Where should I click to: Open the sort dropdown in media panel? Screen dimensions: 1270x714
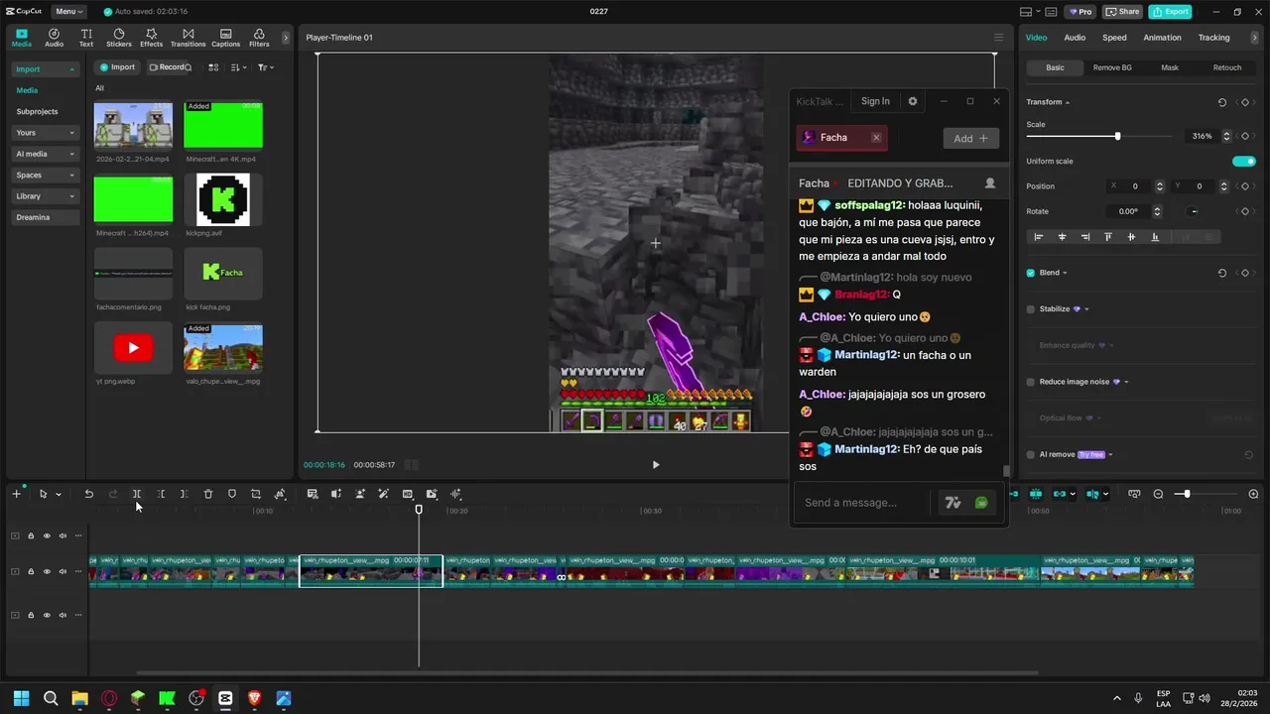[x=239, y=67]
